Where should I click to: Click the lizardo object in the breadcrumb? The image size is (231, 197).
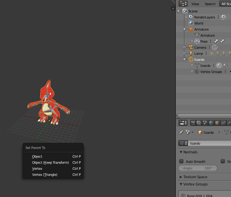pyautogui.click(x=206, y=133)
